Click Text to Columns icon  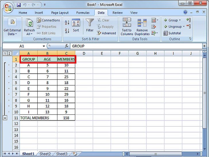(127, 24)
